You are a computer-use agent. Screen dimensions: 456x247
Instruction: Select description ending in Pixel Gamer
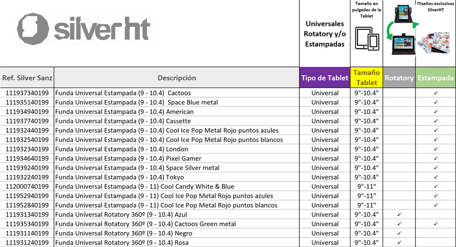[x=128, y=158]
